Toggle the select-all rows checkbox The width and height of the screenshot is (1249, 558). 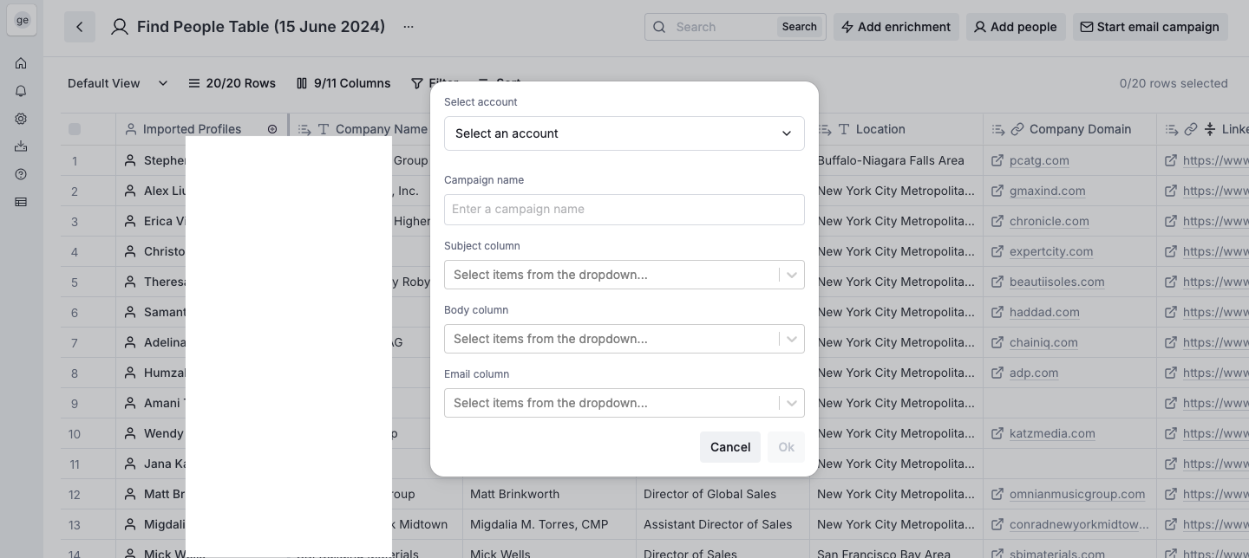(x=75, y=129)
